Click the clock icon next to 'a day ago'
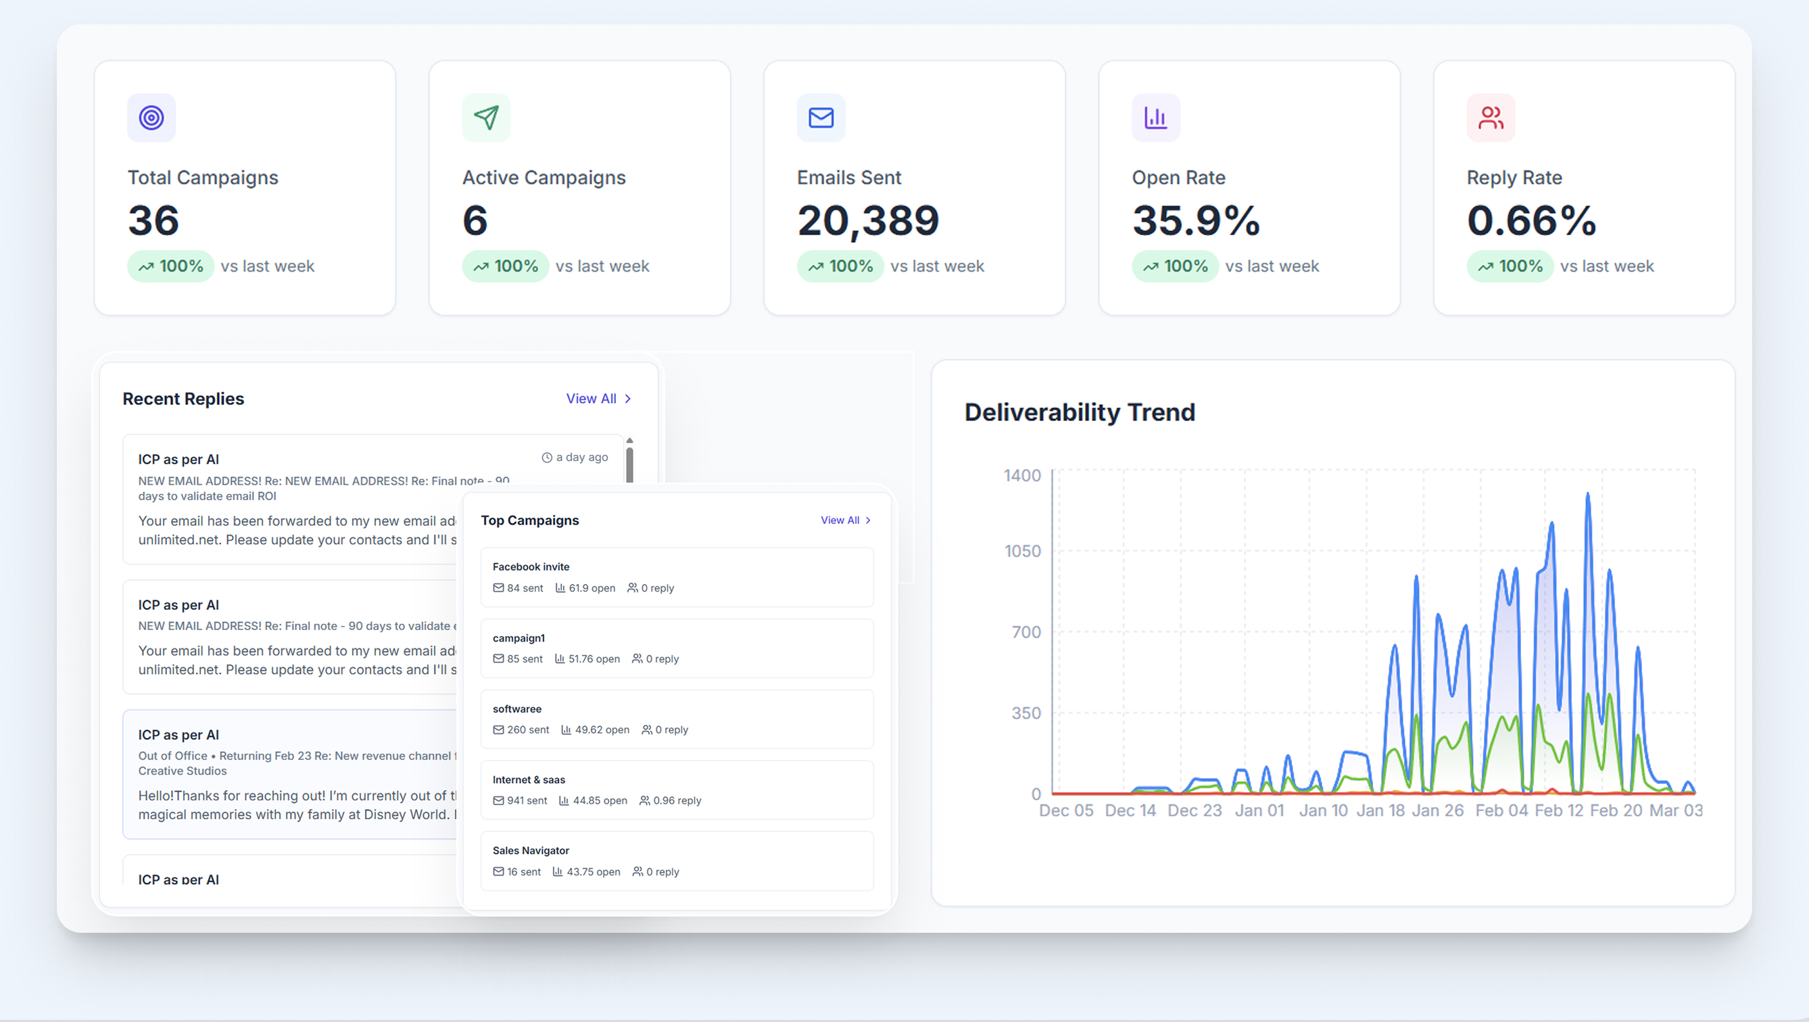 coord(547,456)
